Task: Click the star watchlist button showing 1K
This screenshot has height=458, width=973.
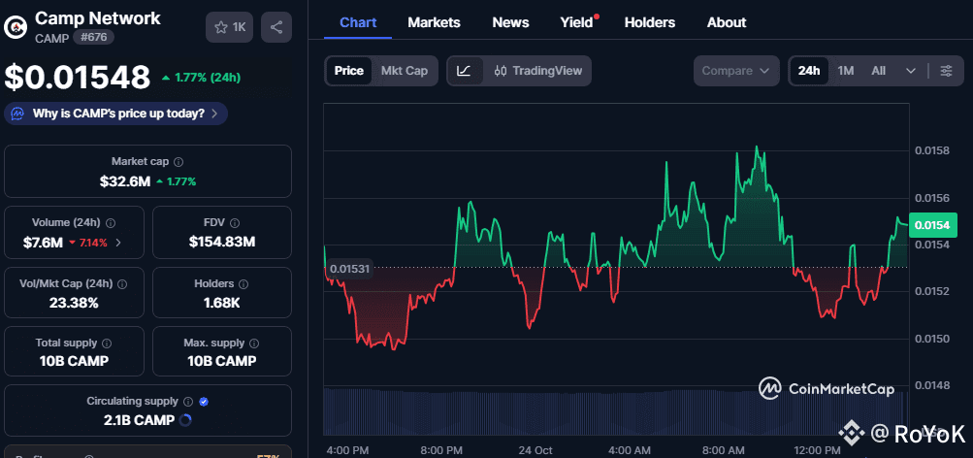Action: (229, 27)
